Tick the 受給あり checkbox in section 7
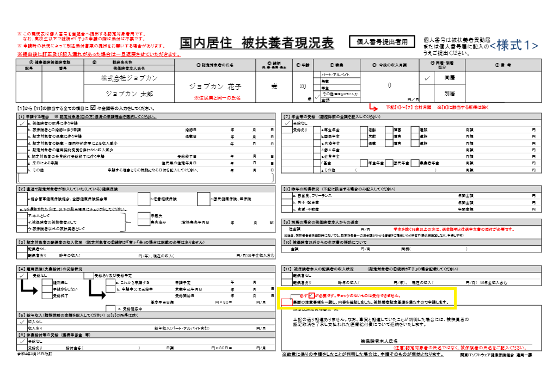 tap(287, 131)
